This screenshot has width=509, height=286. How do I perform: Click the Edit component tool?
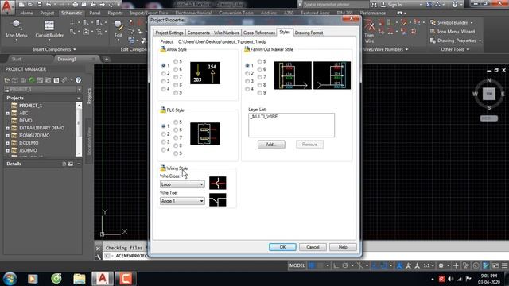(119, 29)
